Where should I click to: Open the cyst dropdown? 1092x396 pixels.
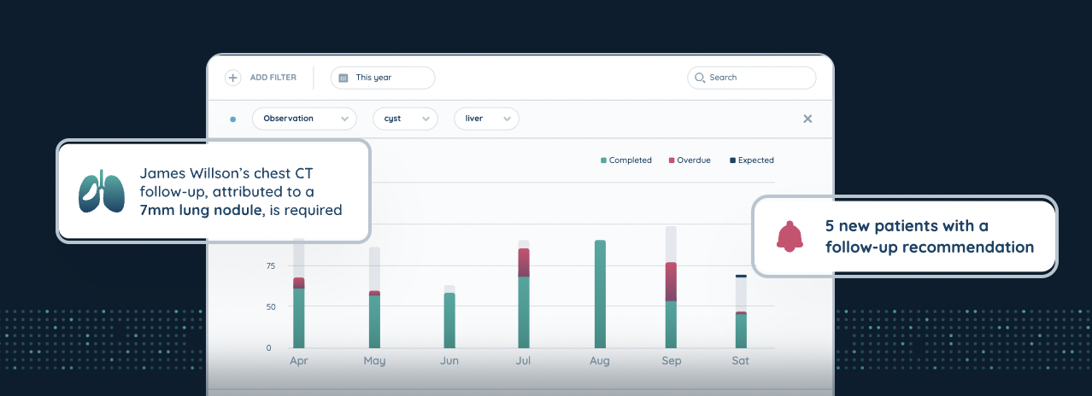point(405,119)
